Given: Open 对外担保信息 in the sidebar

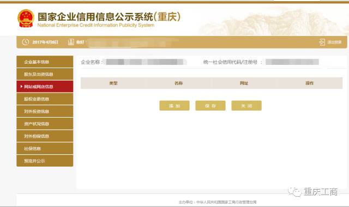Looking at the screenshot, I should point(45,136).
